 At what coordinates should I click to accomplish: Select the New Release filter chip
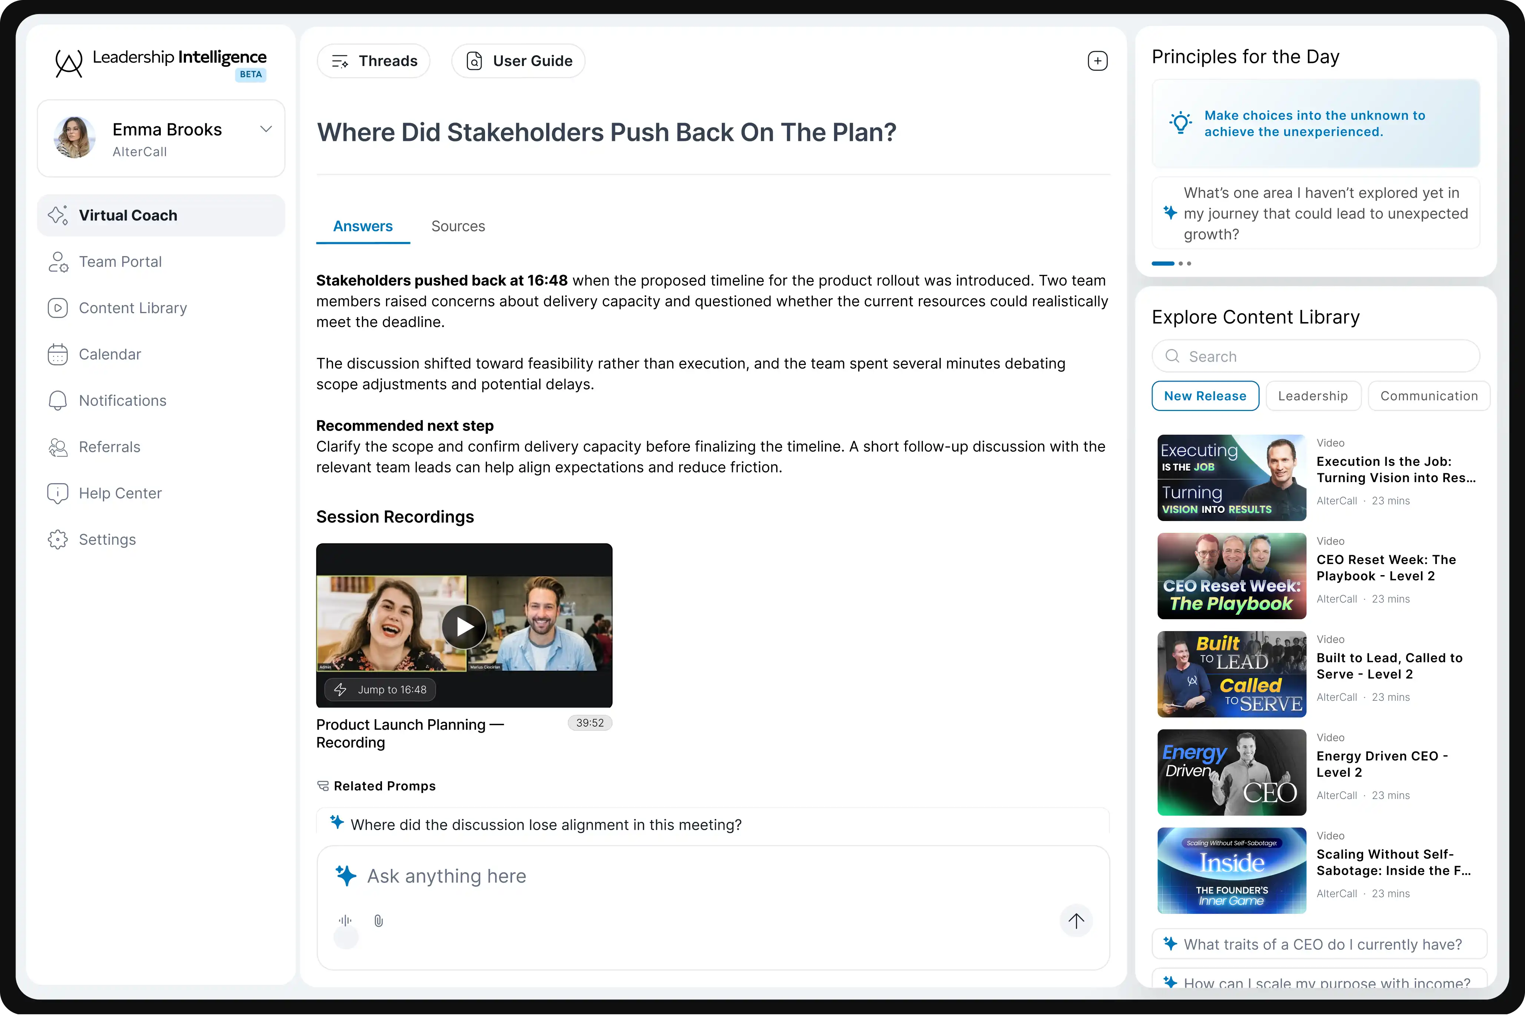click(x=1205, y=396)
